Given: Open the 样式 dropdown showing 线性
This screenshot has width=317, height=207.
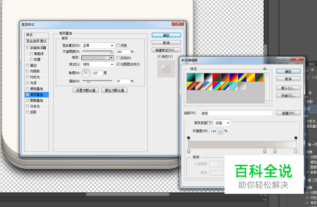Looking at the screenshot, I should click(x=98, y=64).
